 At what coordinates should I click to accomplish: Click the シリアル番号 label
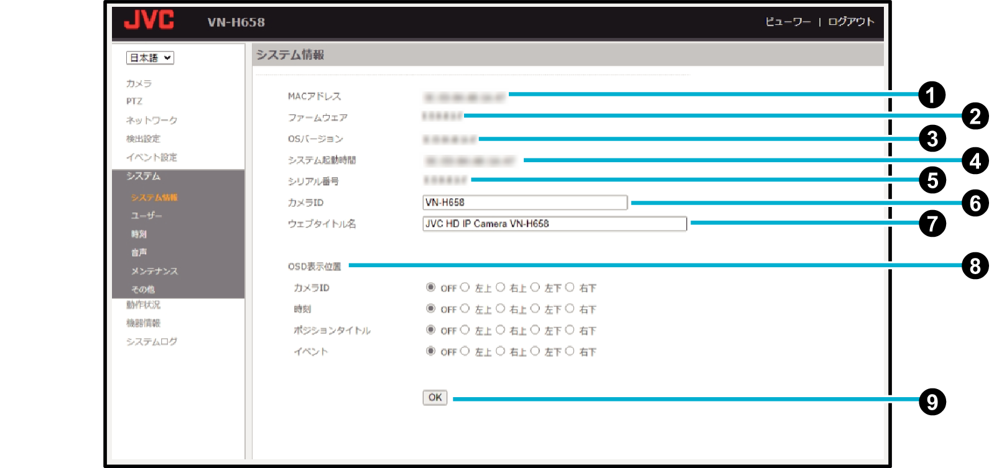(x=313, y=181)
